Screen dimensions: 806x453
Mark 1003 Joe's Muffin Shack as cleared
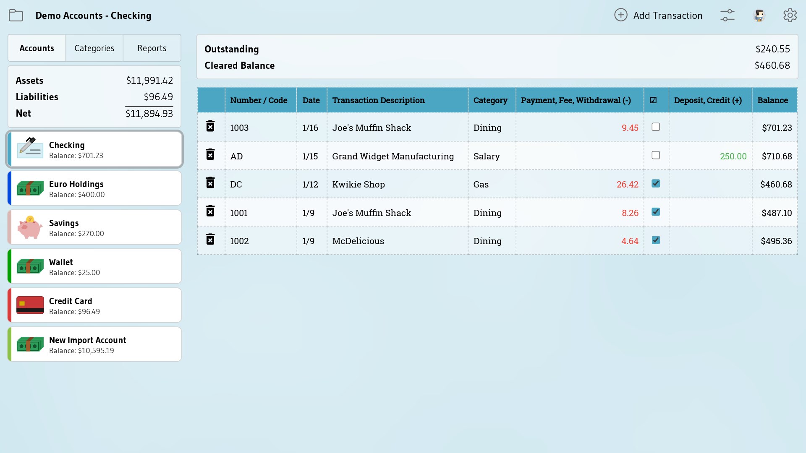click(x=655, y=127)
